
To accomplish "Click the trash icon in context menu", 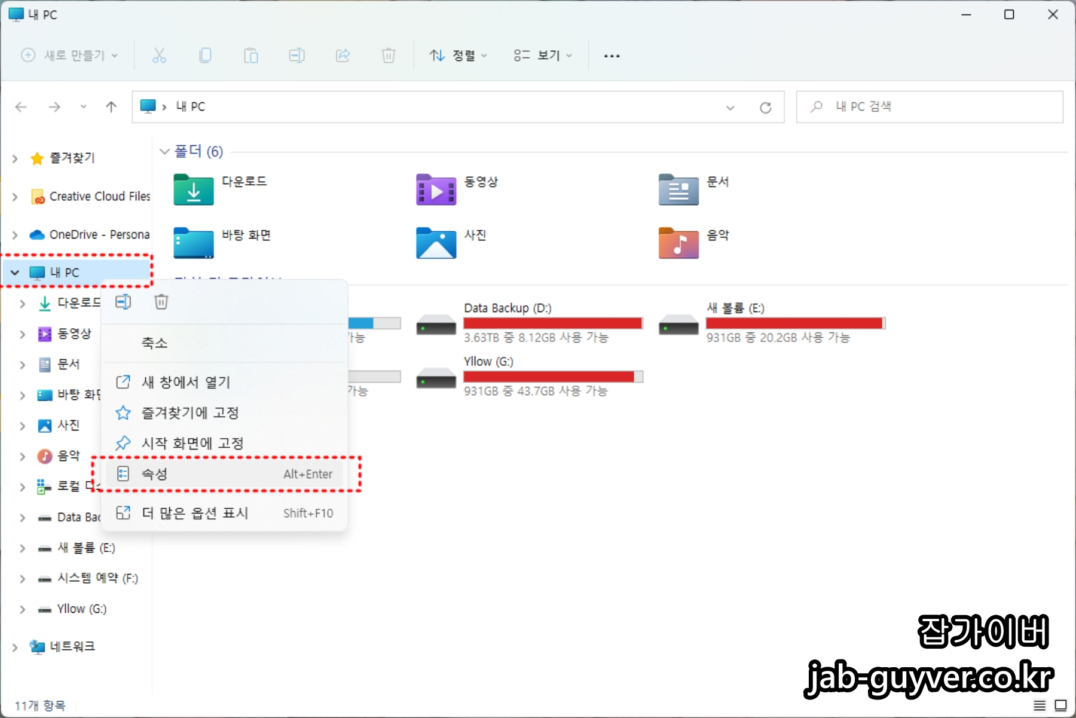I will pyautogui.click(x=161, y=302).
